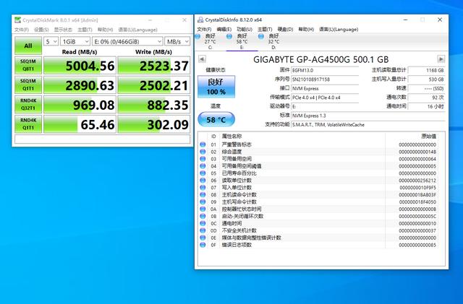Open 硬盘(D) menu in CrystalDiskInfo
The height and width of the screenshot is (304, 463).
(x=285, y=29)
